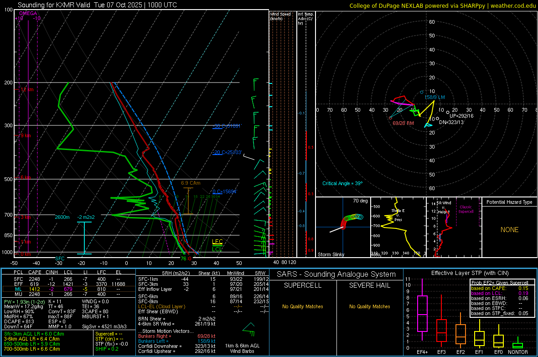Click the 'Critical Angle = 39°' text
Image resolution: width=538 pixels, height=357 pixels.
pos(342,183)
